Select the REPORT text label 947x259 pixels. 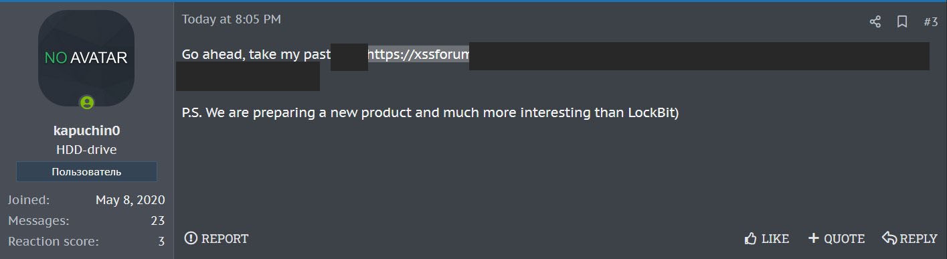[x=225, y=239]
